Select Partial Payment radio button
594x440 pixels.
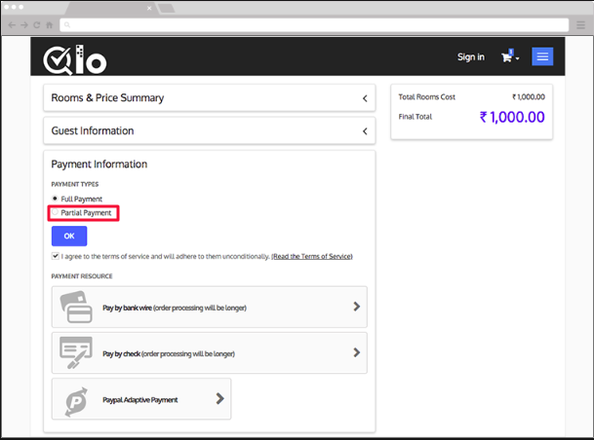tap(55, 212)
